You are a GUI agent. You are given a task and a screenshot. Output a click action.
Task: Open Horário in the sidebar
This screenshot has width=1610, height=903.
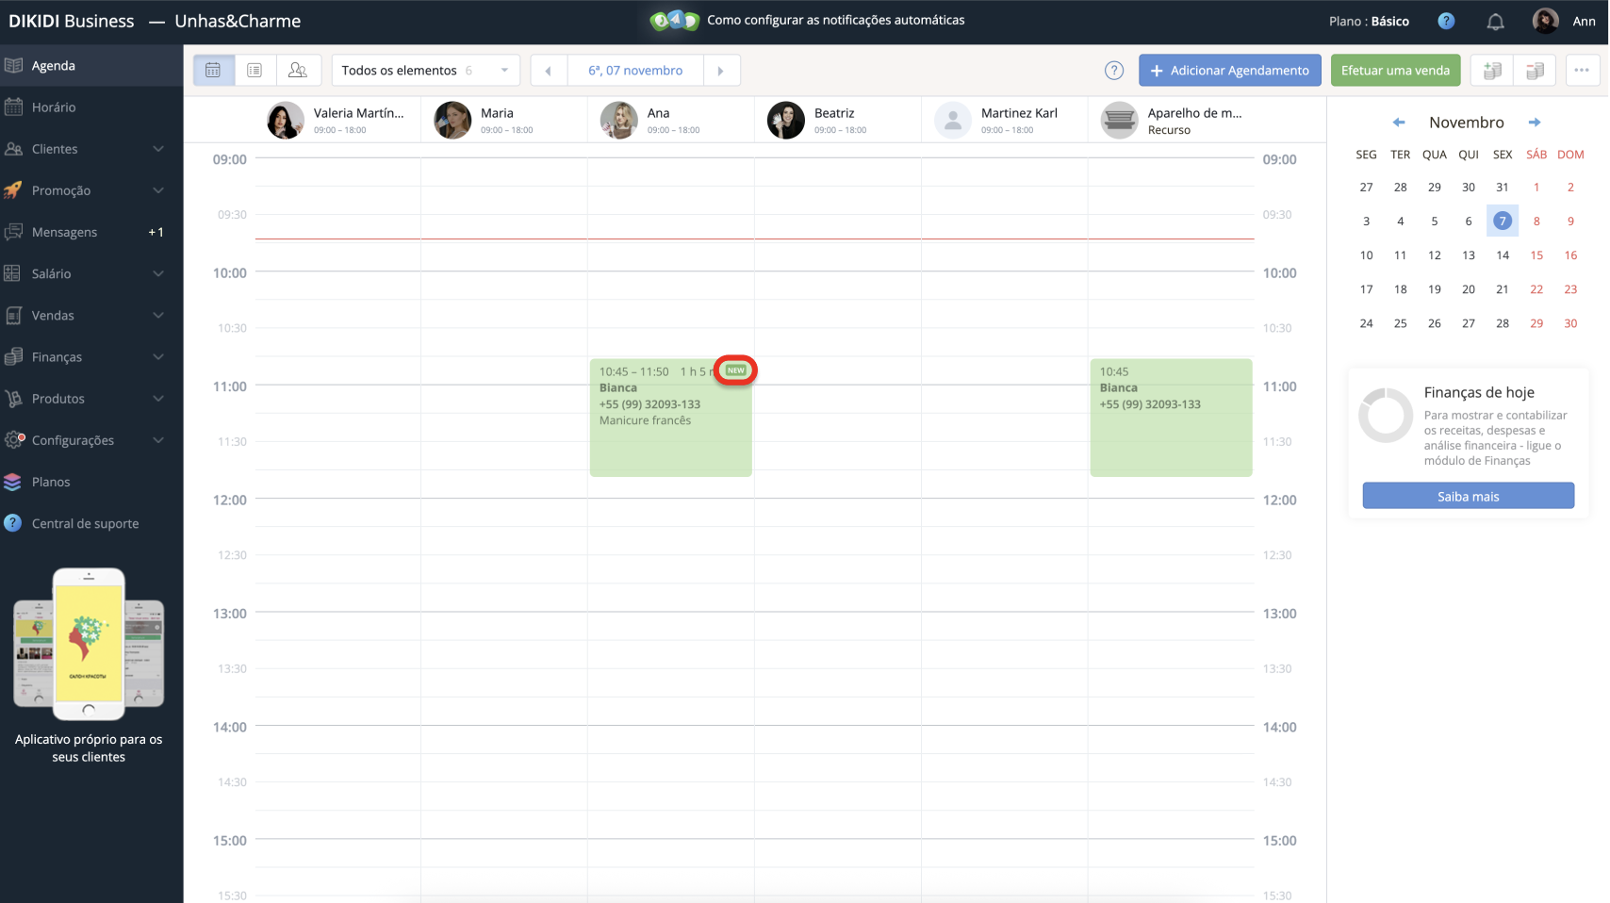54,107
